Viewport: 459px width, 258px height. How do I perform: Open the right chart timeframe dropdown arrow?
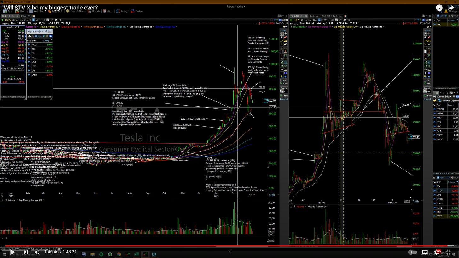point(328,20)
